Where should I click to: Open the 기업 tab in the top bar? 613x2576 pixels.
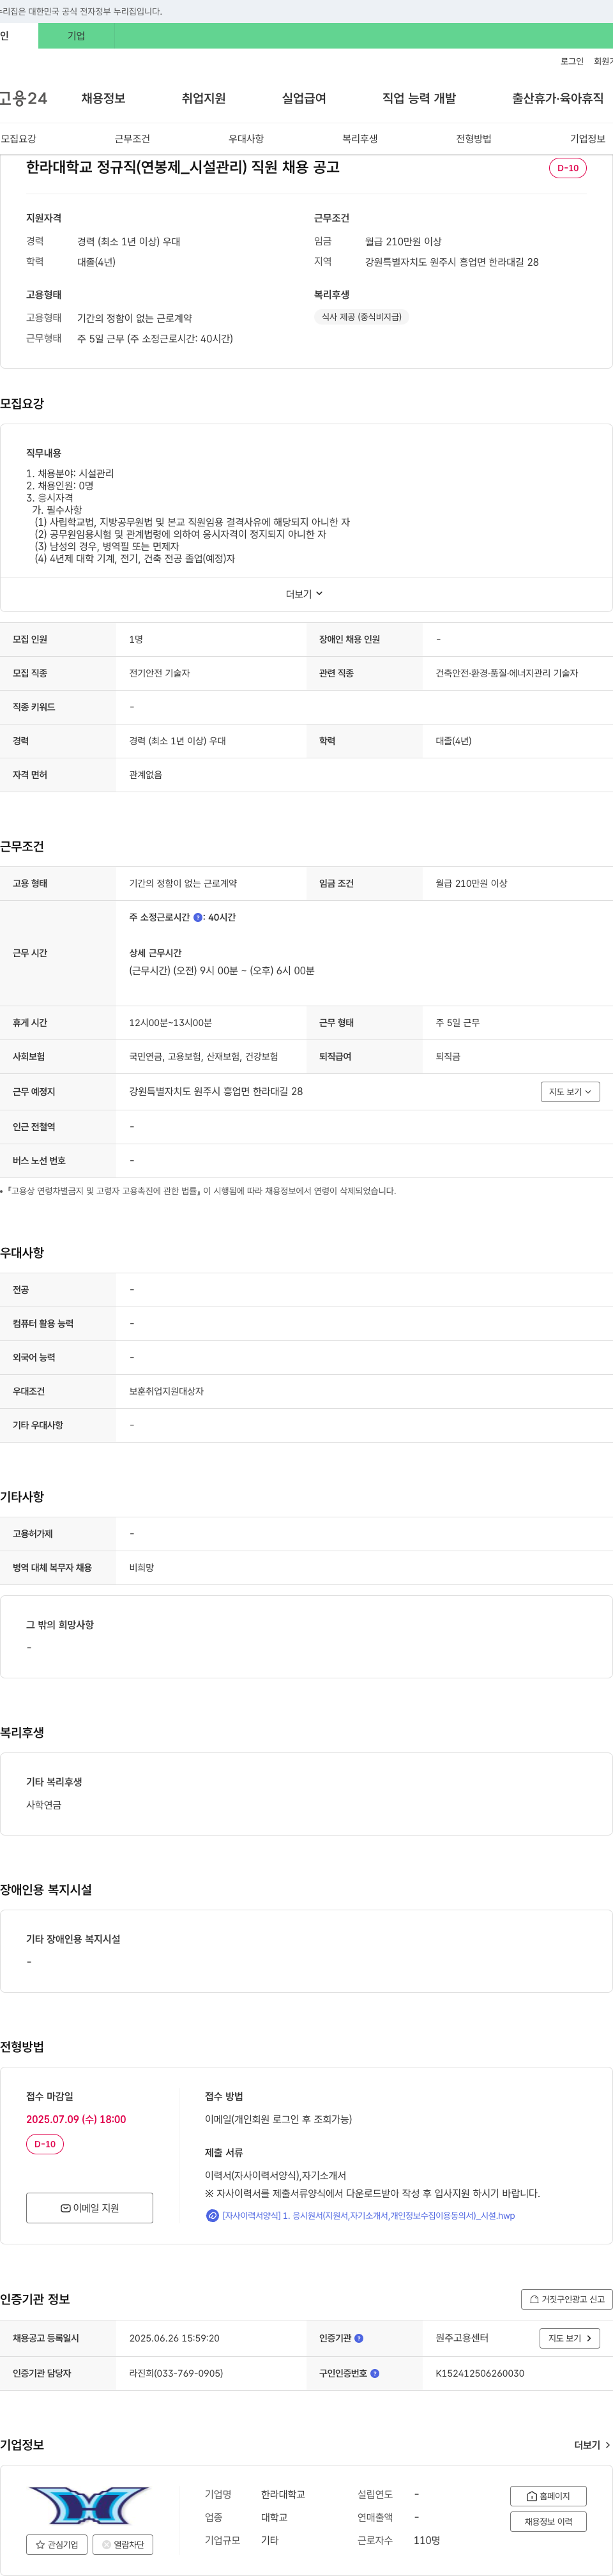[x=76, y=36]
